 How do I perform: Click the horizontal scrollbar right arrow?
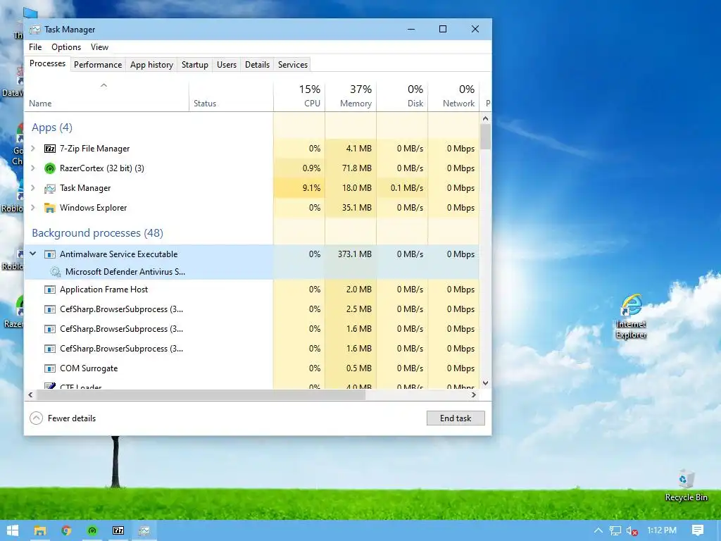pyautogui.click(x=474, y=394)
